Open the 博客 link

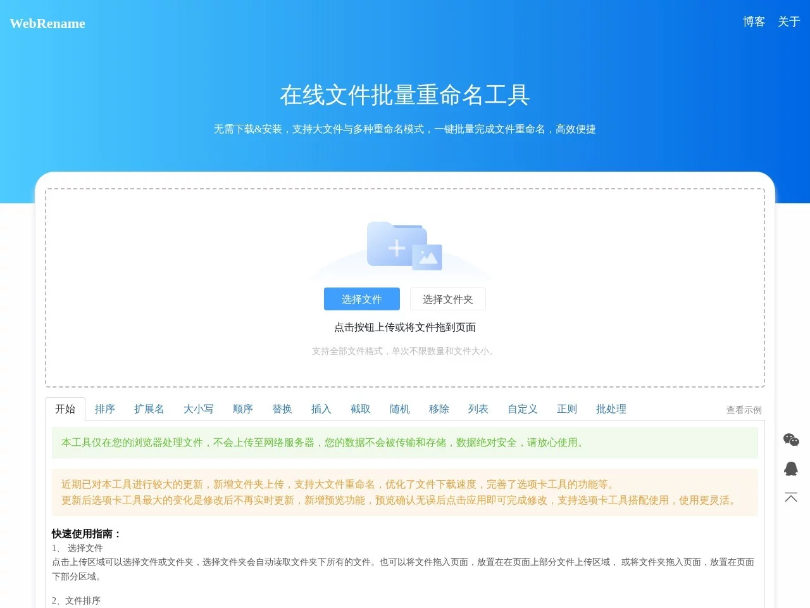click(754, 22)
